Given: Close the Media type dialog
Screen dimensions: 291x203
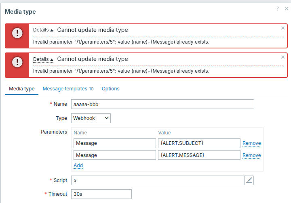Looking at the screenshot, I should pyautogui.click(x=286, y=8).
